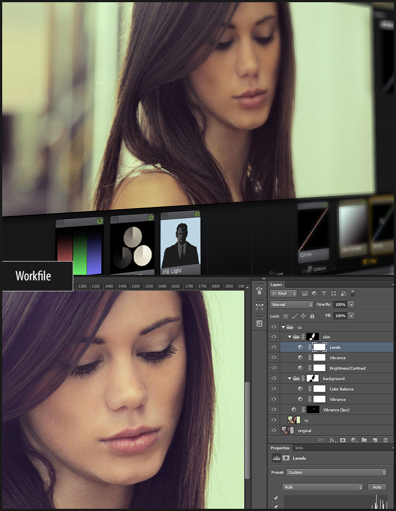Click the lock position move icon
The image size is (396, 511).
click(x=303, y=316)
